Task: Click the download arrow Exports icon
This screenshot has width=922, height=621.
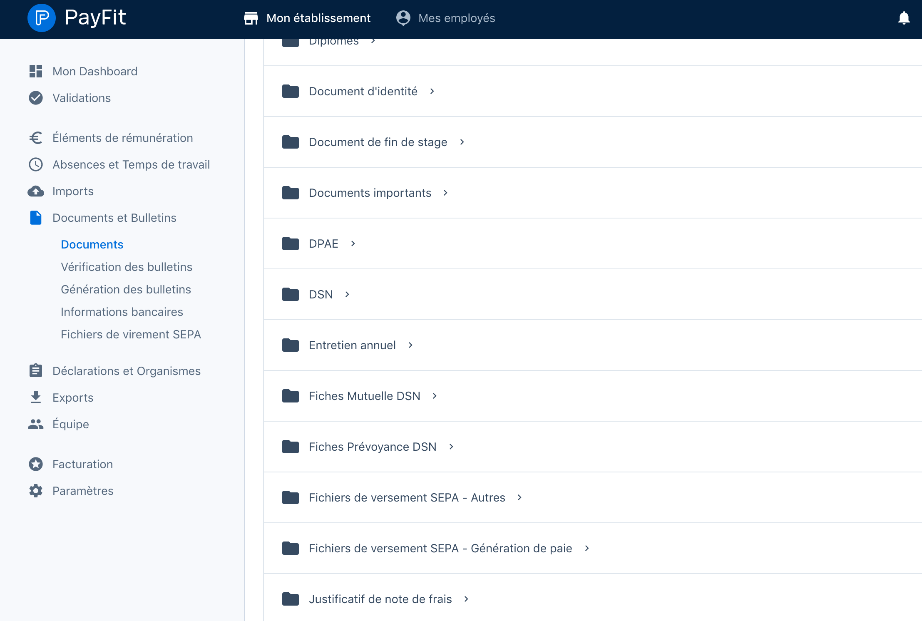Action: 36,397
